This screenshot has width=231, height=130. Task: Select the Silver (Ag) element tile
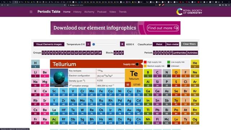(129, 101)
